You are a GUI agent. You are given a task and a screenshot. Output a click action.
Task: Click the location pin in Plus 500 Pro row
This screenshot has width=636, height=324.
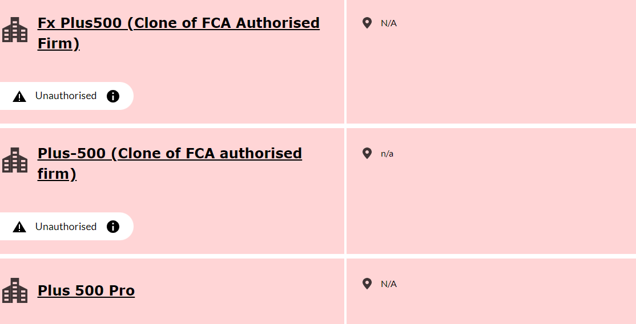coord(367,284)
